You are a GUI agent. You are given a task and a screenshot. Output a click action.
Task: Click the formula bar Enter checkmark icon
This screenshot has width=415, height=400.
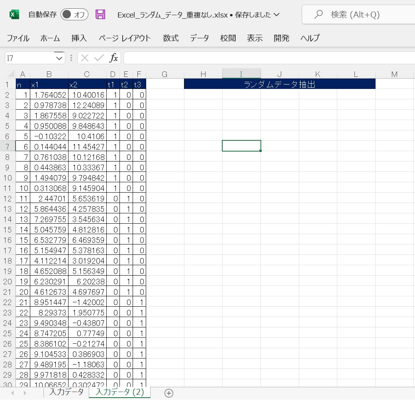point(99,58)
